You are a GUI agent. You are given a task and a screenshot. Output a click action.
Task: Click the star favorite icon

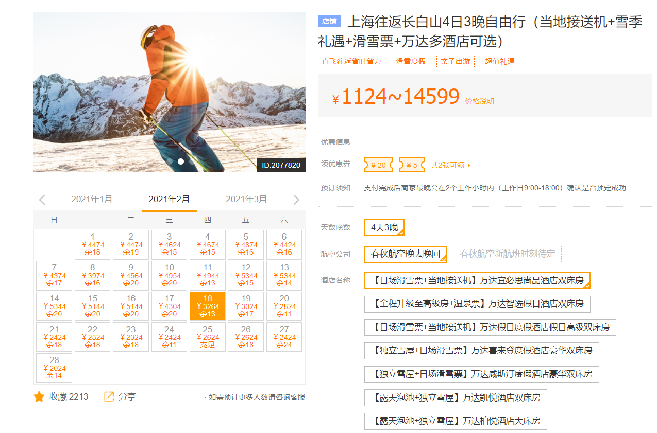click(x=39, y=397)
